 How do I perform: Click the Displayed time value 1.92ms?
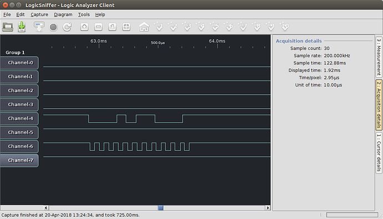click(x=332, y=70)
